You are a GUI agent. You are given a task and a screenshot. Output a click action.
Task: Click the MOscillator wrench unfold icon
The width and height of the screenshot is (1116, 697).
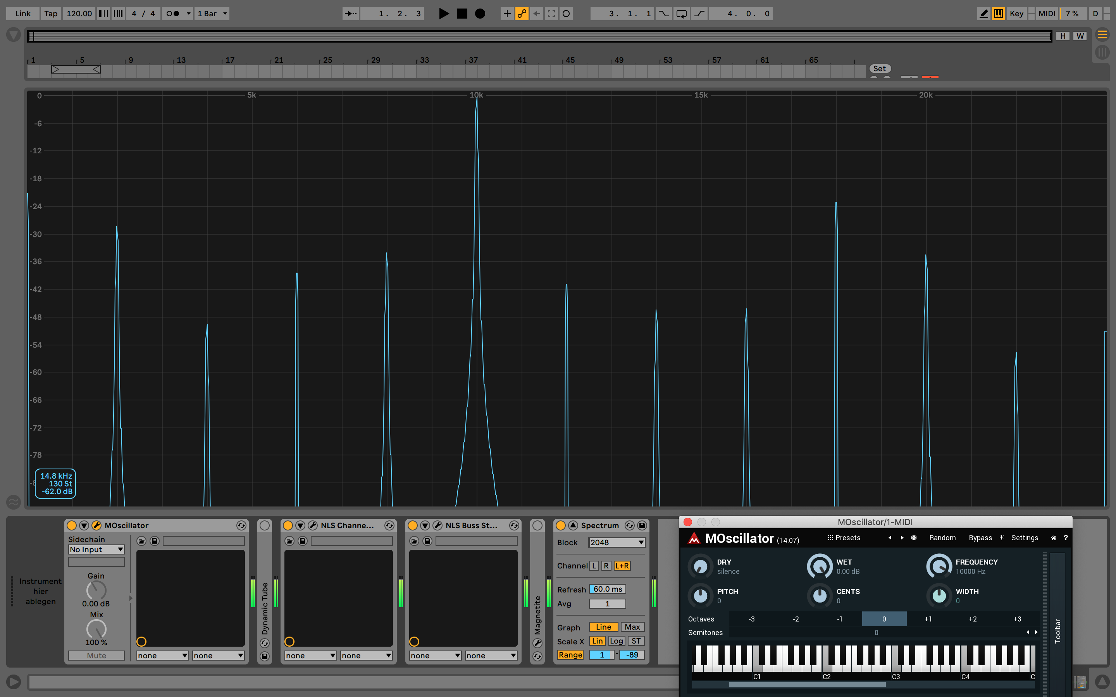[x=96, y=525]
